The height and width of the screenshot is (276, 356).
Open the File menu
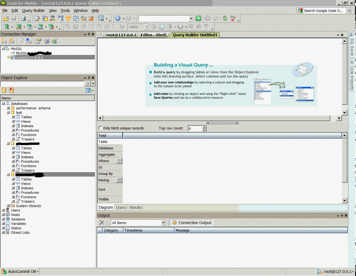point(5,11)
